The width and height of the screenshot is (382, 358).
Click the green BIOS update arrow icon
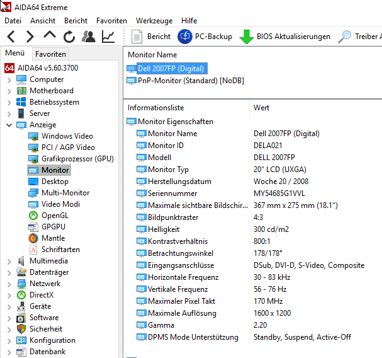coord(247,37)
